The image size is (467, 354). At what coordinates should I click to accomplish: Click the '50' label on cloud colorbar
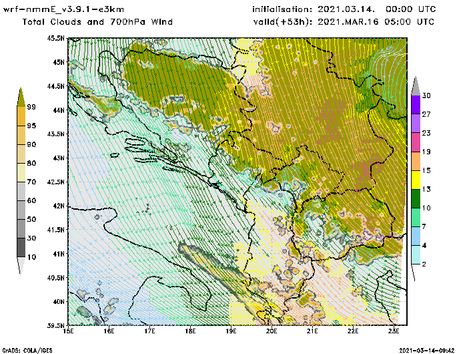(x=31, y=220)
